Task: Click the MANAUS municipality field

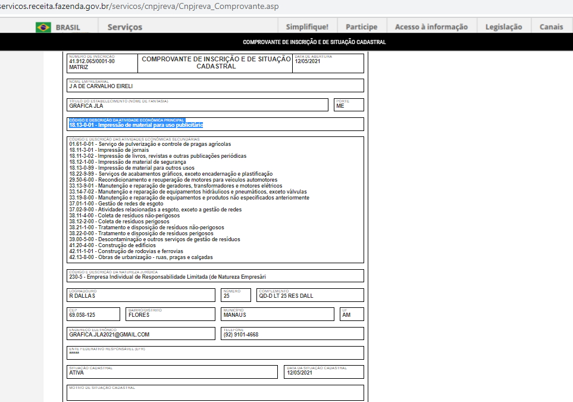Action: [234, 315]
